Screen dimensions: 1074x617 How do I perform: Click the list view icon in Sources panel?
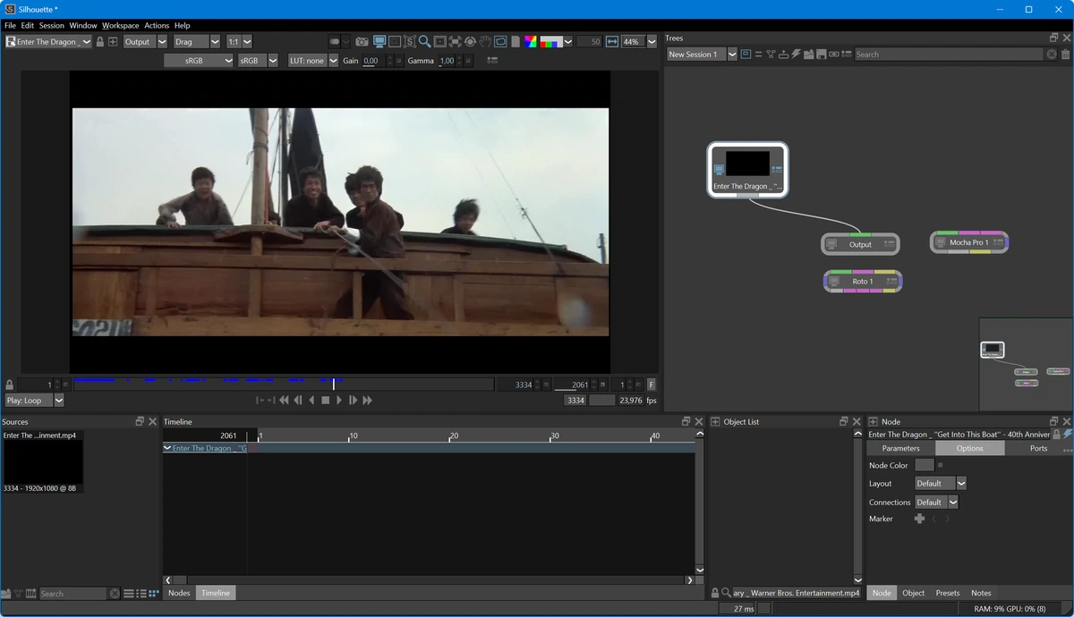click(x=129, y=594)
